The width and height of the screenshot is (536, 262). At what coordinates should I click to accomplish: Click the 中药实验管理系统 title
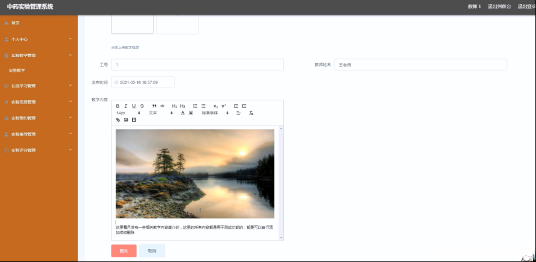30,7
